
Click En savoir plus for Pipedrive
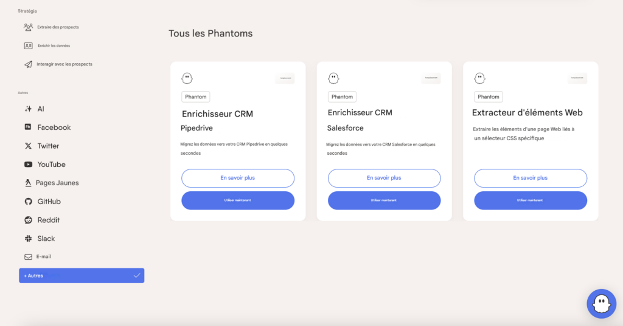pyautogui.click(x=238, y=178)
